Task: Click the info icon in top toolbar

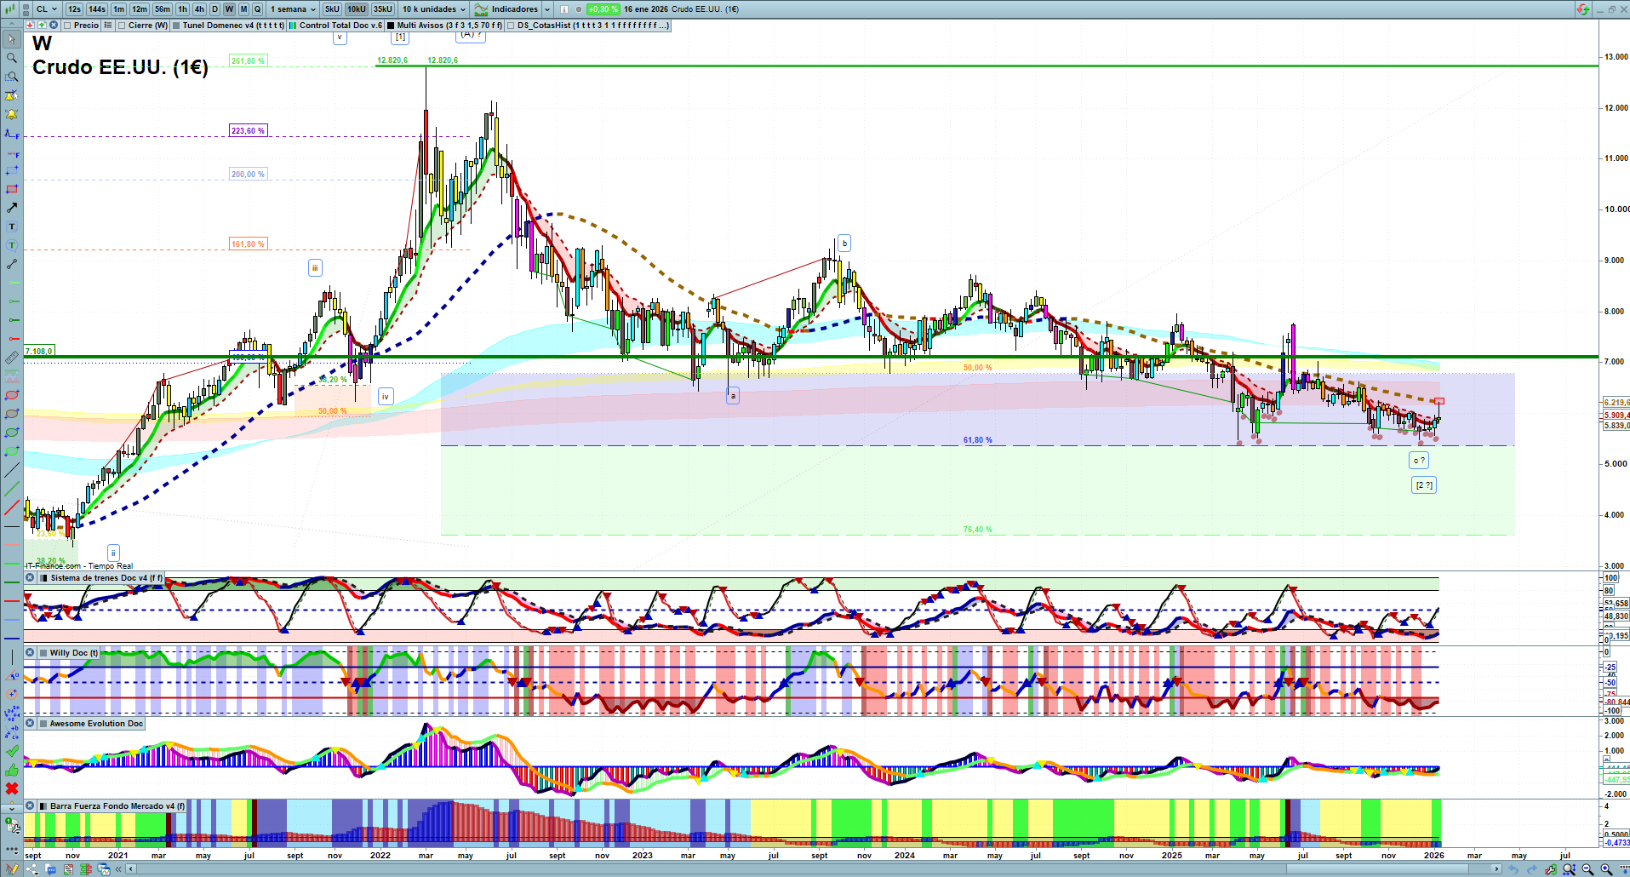Action: (x=564, y=9)
